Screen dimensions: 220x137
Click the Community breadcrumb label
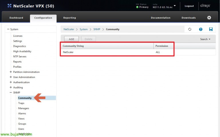[x=113, y=29]
